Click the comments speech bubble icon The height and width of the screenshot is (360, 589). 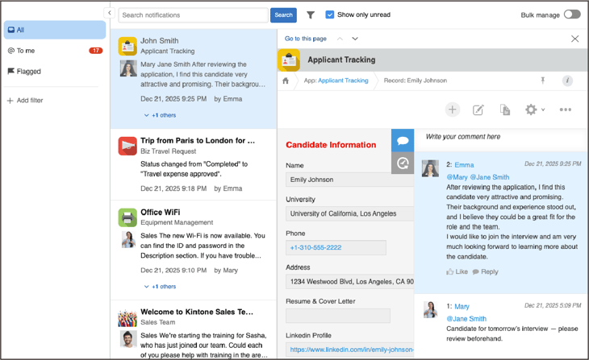(x=403, y=141)
